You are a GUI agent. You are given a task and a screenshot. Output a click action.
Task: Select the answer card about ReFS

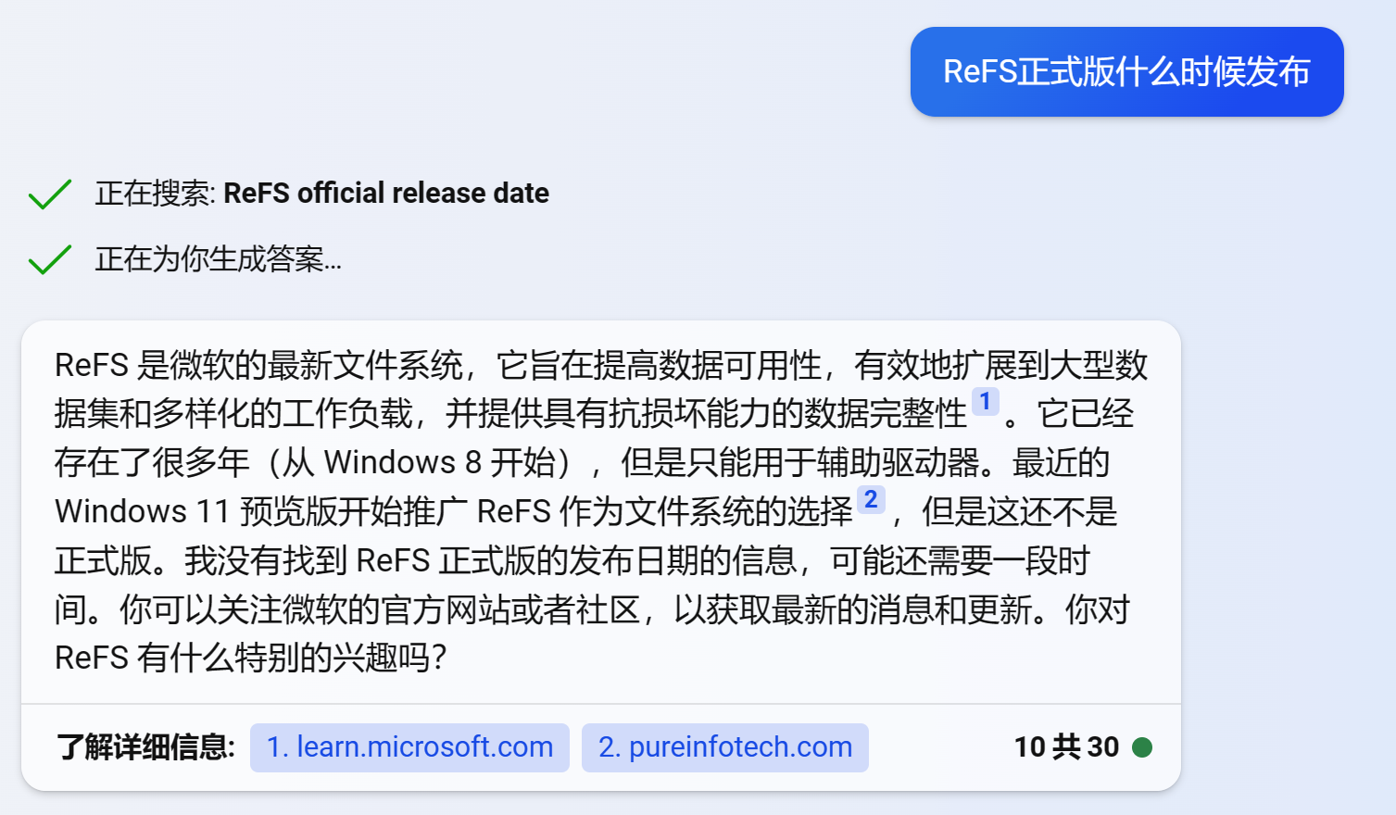tap(602, 509)
